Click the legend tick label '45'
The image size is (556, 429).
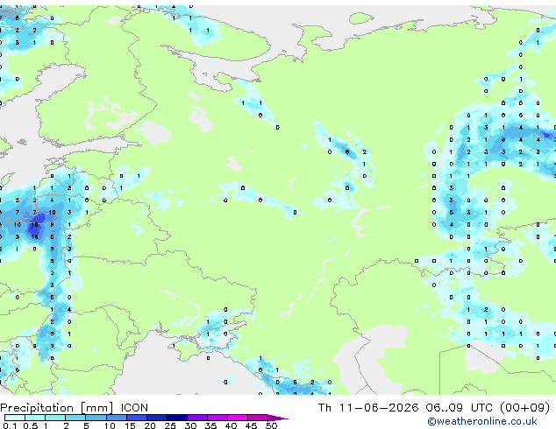[251, 425]
